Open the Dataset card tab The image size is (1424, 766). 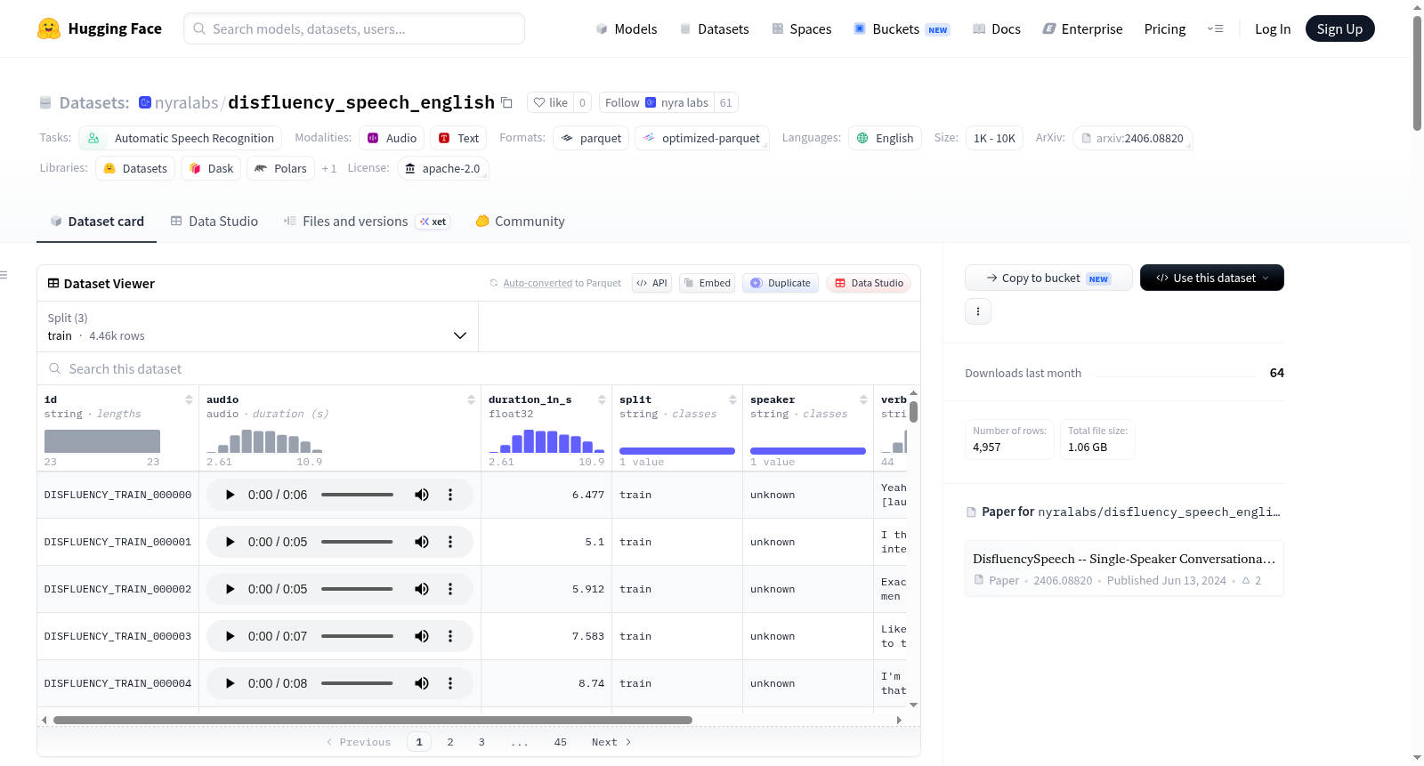pyautogui.click(x=96, y=222)
